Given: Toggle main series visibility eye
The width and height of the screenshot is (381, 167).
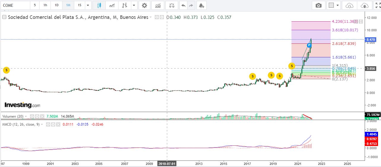Looking at the screenshot, I should tap(157, 17).
